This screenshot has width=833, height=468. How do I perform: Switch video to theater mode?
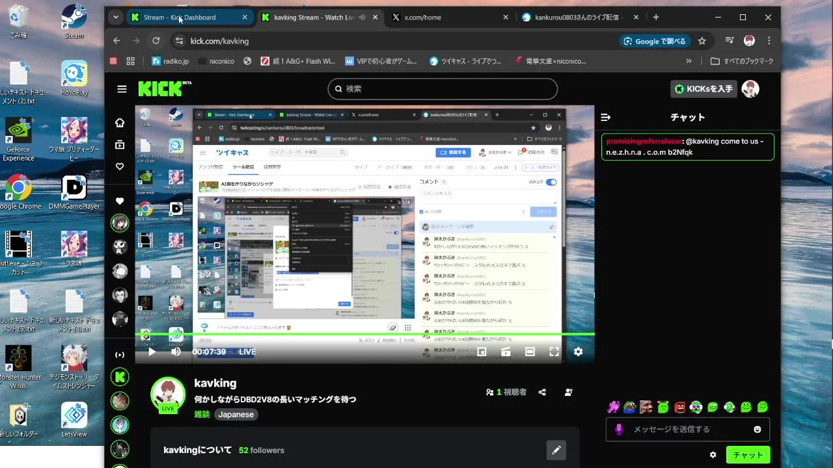(x=530, y=352)
